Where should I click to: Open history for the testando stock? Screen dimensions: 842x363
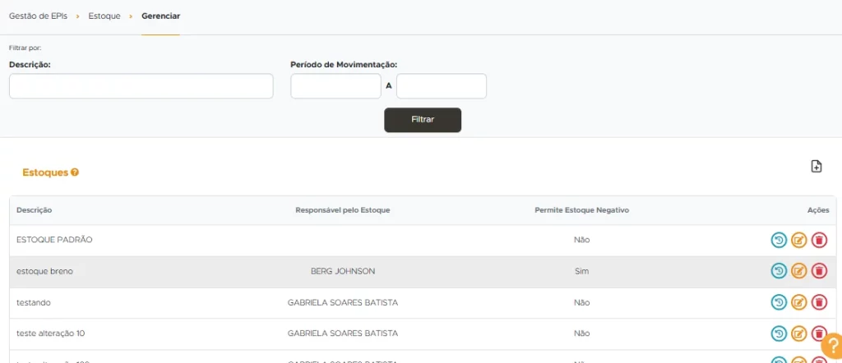coord(779,302)
